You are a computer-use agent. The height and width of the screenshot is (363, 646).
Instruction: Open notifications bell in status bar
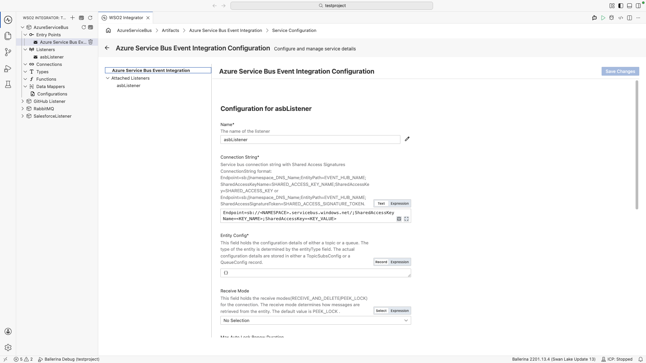click(641, 359)
